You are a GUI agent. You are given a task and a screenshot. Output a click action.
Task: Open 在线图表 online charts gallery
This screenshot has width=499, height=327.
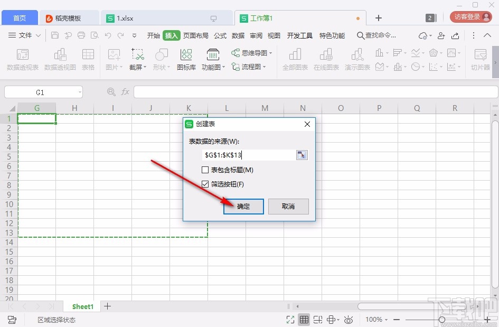(x=326, y=58)
